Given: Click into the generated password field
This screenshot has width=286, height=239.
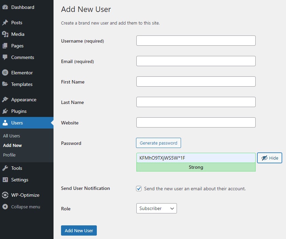Looking at the screenshot, I should 196,158.
